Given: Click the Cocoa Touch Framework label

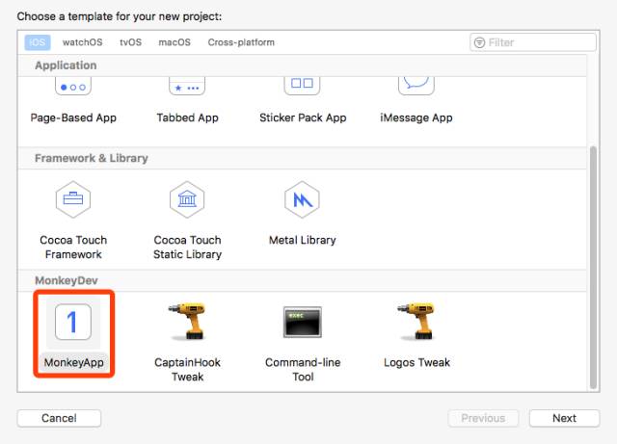Looking at the screenshot, I should click(73, 247).
